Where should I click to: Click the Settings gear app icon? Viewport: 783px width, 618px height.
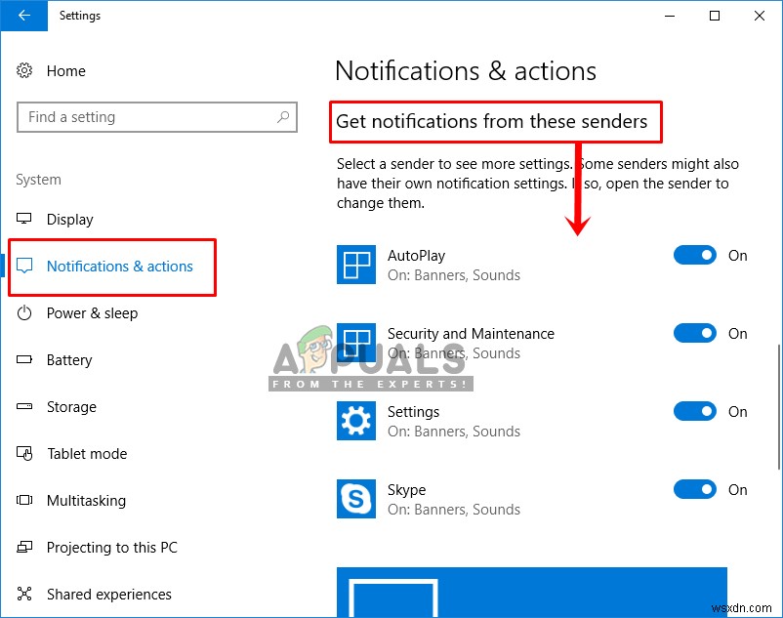[356, 421]
